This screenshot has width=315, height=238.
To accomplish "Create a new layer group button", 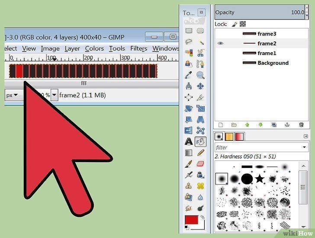I will click(x=234, y=125).
